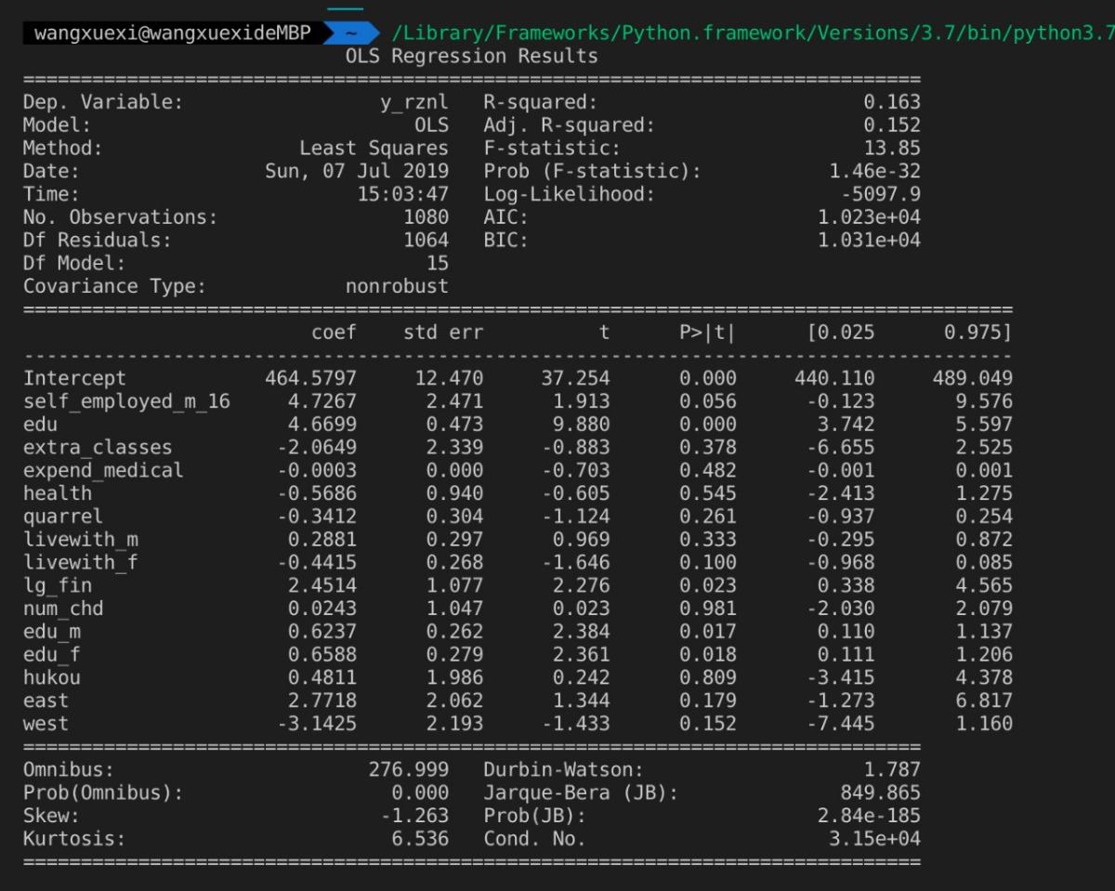Click the edu coefficient 4.6699
The height and width of the screenshot is (891, 1115).
pos(324,425)
